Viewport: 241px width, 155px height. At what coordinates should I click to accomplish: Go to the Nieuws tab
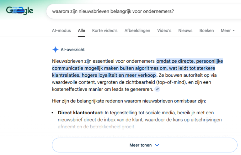coord(185,30)
